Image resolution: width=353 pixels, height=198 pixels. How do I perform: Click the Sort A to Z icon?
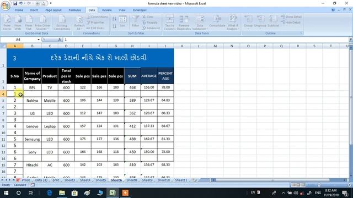point(114,19)
